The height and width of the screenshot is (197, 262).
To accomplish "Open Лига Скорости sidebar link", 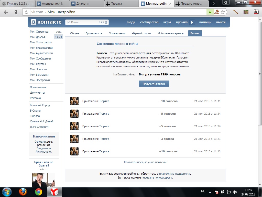I will click(x=40, y=127).
